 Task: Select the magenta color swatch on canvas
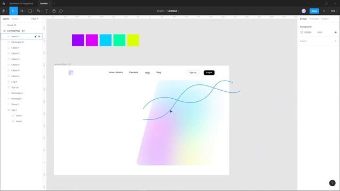[x=92, y=40]
